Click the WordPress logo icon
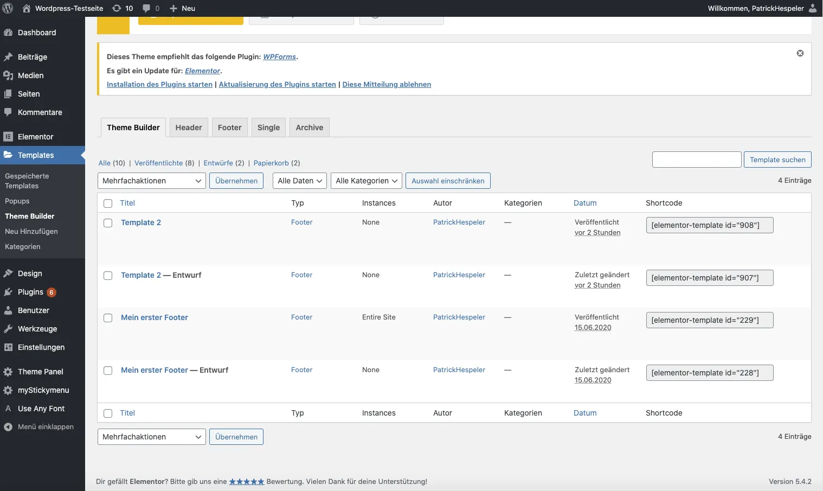The height and width of the screenshot is (491, 823). tap(8, 8)
